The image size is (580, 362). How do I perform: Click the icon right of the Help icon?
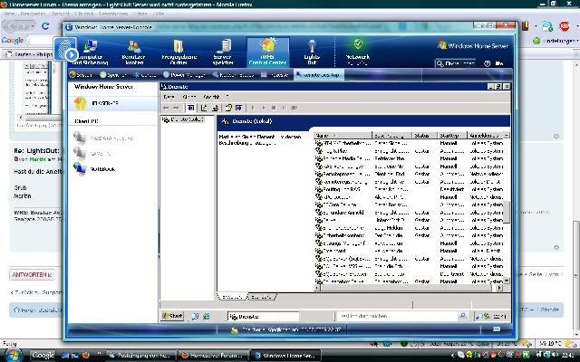point(238,108)
